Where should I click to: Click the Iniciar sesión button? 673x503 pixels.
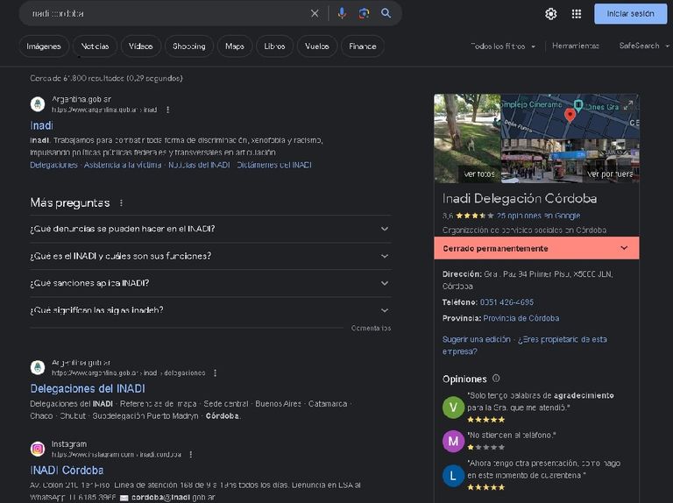pos(631,14)
